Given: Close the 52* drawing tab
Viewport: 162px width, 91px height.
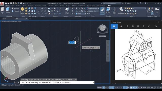Looking at the screenshot, I should click(x=26, y=19).
